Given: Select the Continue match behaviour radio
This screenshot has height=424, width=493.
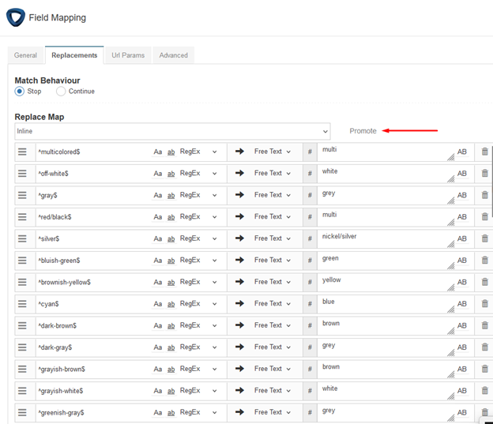Looking at the screenshot, I should [61, 92].
